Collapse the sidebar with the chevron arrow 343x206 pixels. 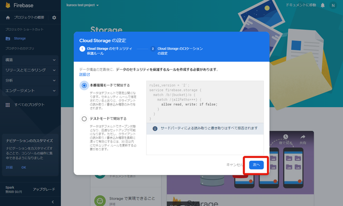53,202
